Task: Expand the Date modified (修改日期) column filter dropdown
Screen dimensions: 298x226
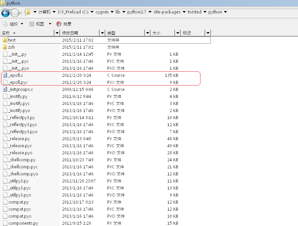Action: (x=102, y=33)
